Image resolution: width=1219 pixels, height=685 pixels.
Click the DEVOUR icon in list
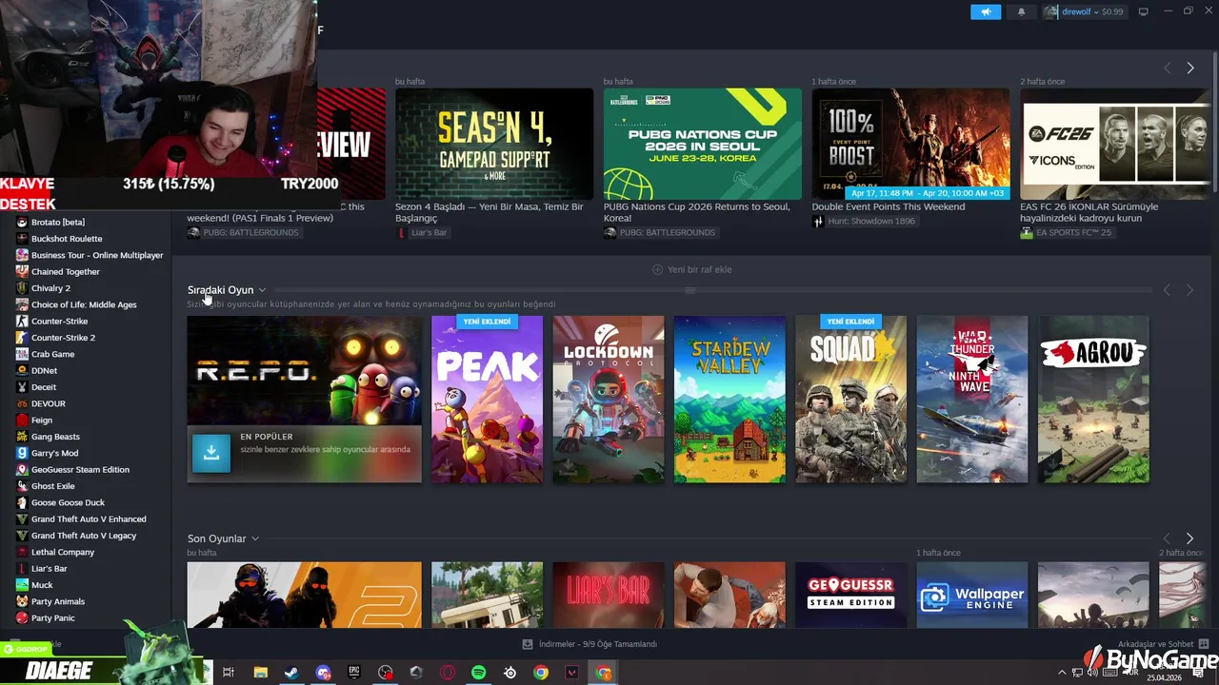tap(22, 403)
